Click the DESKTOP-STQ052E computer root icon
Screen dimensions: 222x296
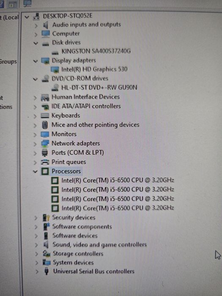pos(36,16)
